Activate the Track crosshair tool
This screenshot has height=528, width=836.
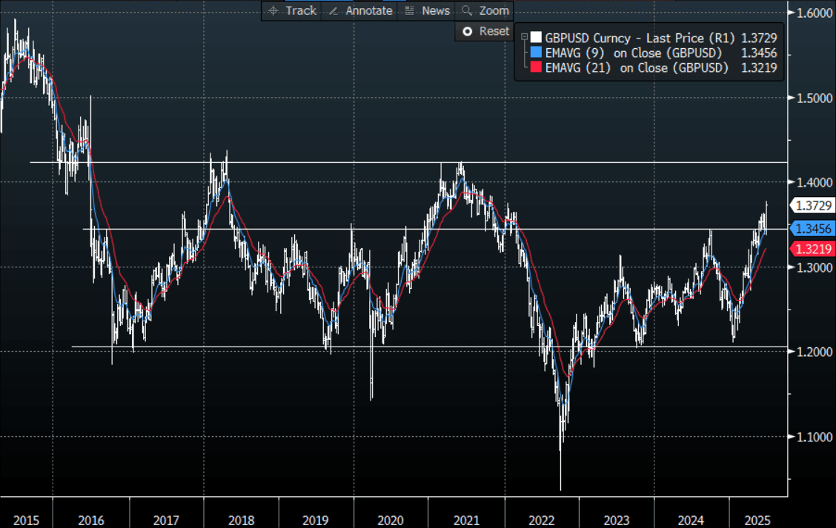click(x=291, y=10)
